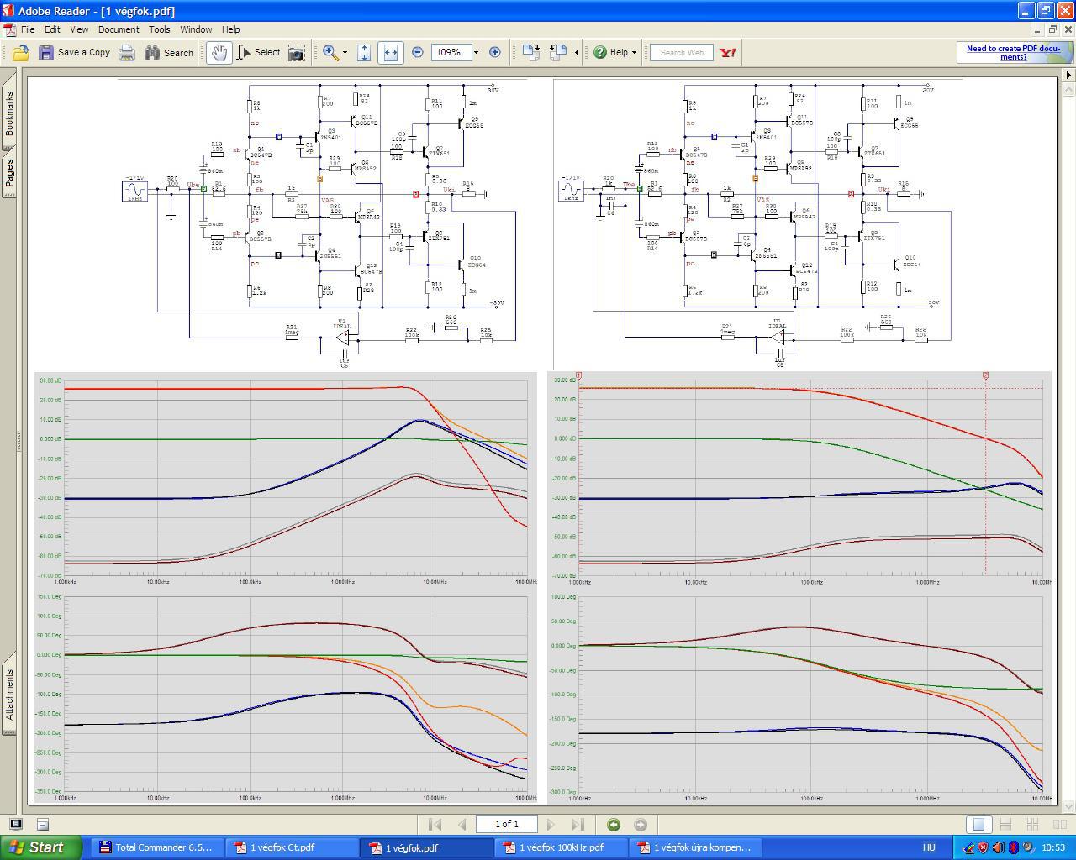
Task: Go to the previous view (green arrow)
Action: tap(614, 825)
